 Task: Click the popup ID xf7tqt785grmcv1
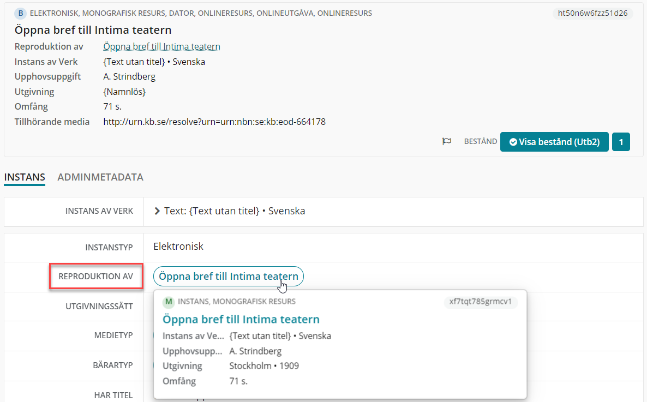click(480, 301)
